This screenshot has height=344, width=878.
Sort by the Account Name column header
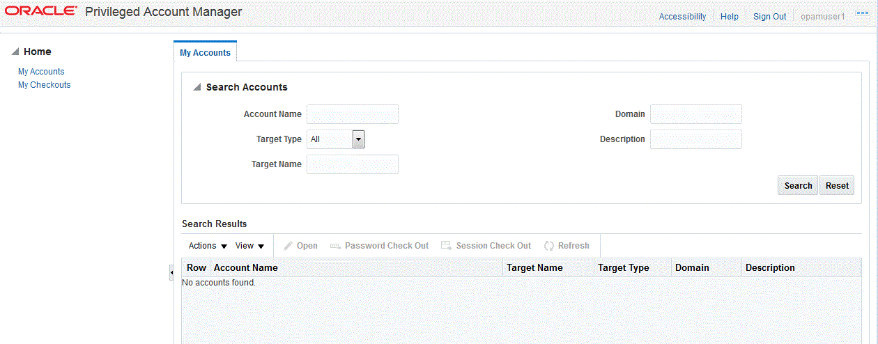tap(357, 268)
